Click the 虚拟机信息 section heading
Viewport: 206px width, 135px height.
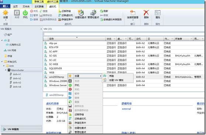point(52,104)
